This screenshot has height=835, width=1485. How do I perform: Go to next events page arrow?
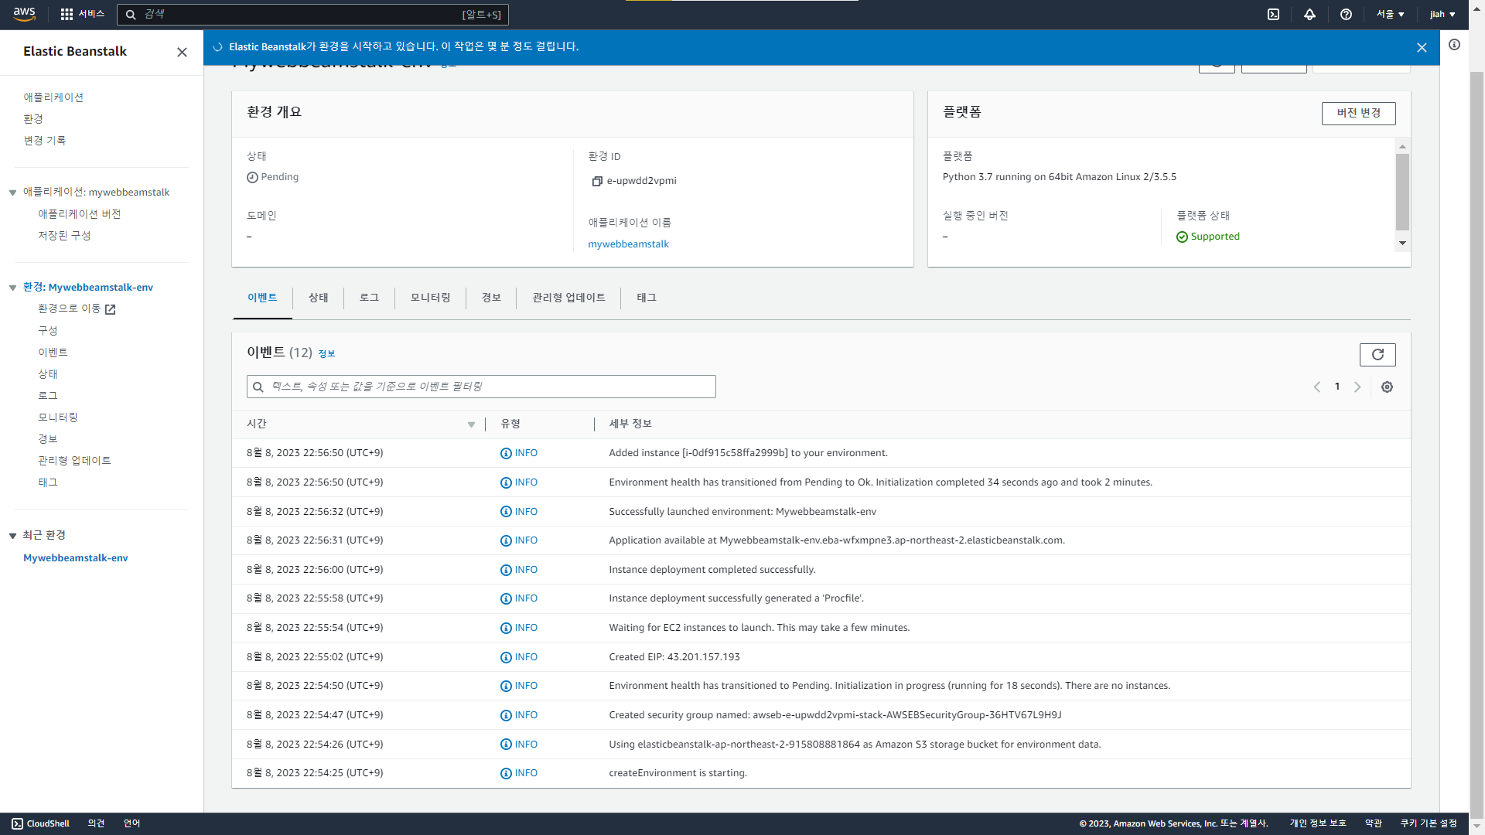1357,387
